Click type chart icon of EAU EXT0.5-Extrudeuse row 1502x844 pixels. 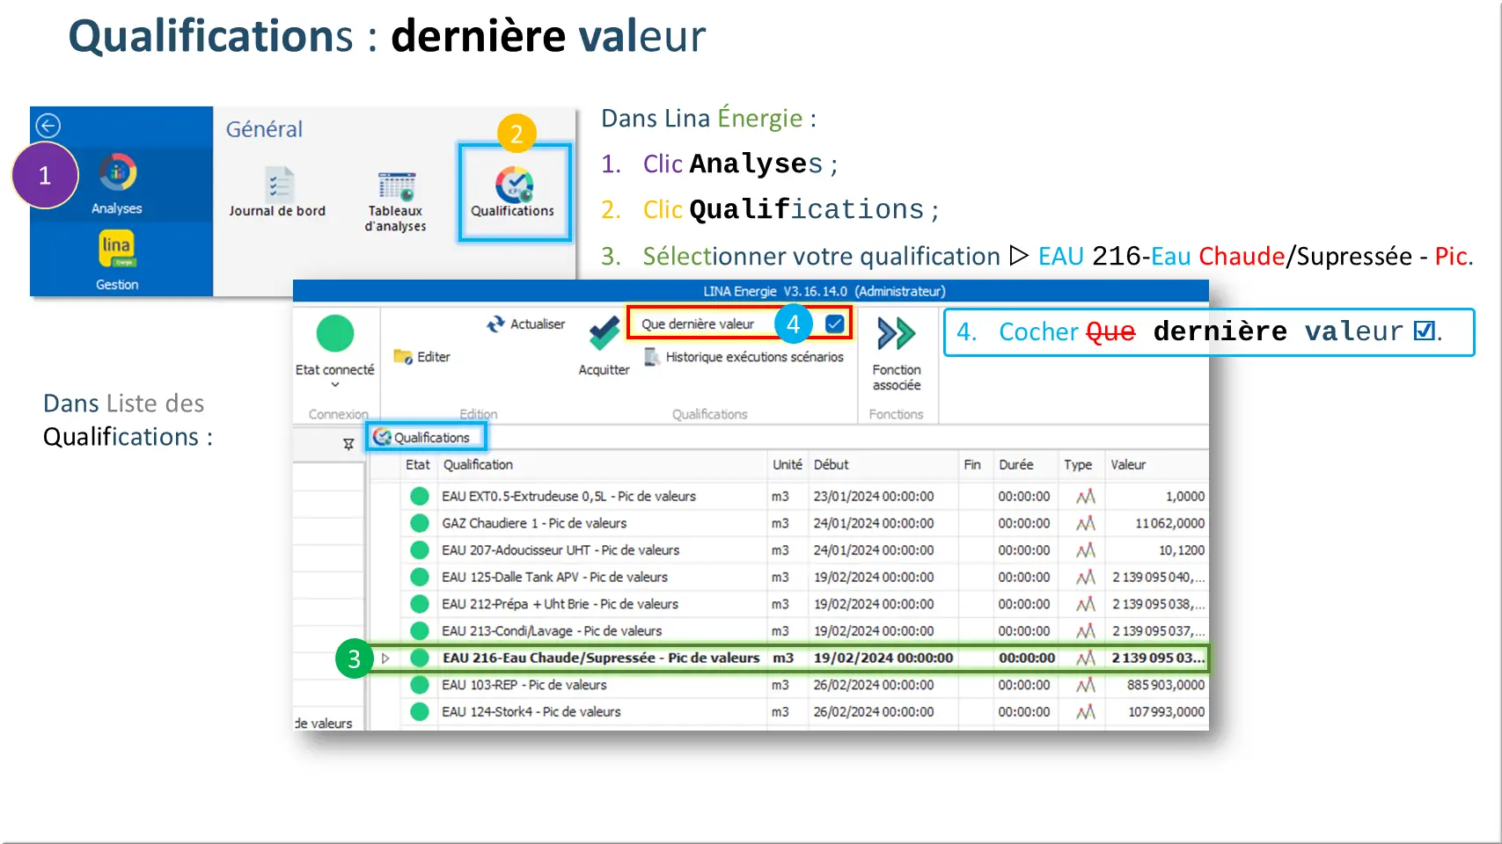(1086, 496)
